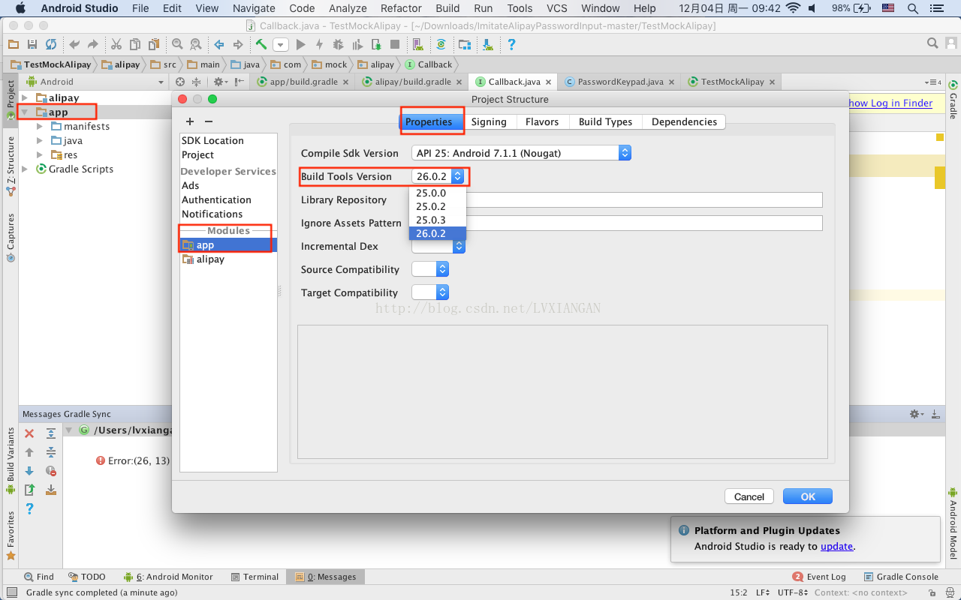The width and height of the screenshot is (961, 600).
Task: Click the Make Project hammer icon
Action: pyautogui.click(x=261, y=44)
